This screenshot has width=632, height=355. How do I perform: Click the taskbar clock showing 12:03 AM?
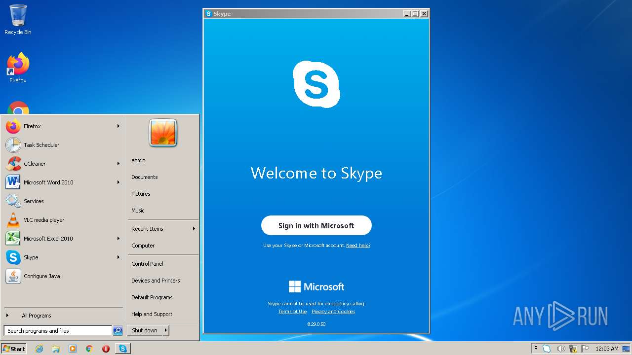click(x=607, y=349)
